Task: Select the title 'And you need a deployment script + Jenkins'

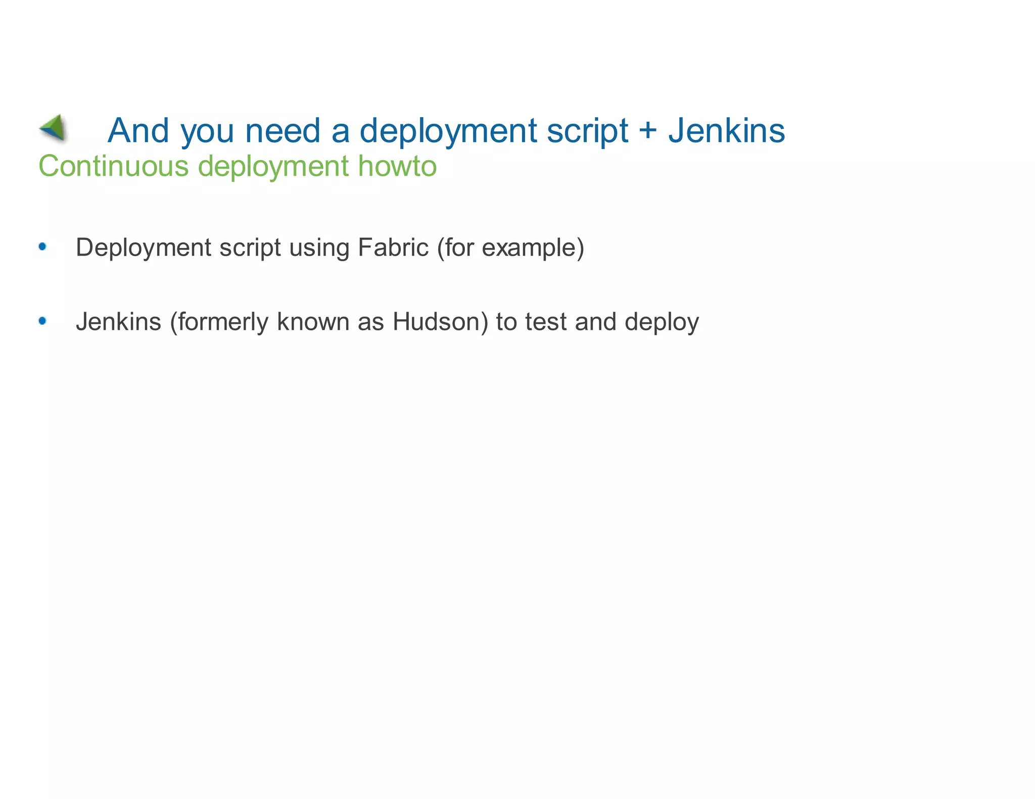Action: pyautogui.click(x=446, y=131)
